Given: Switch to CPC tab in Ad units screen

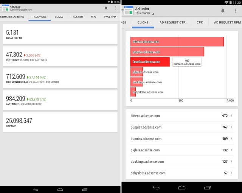Looking at the screenshot, I should (x=200, y=23).
